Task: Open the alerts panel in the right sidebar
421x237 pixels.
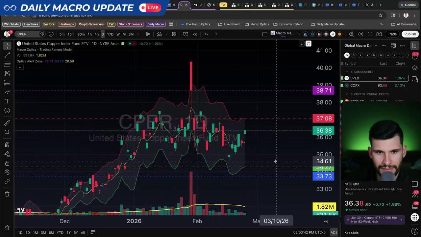Action: point(415,57)
